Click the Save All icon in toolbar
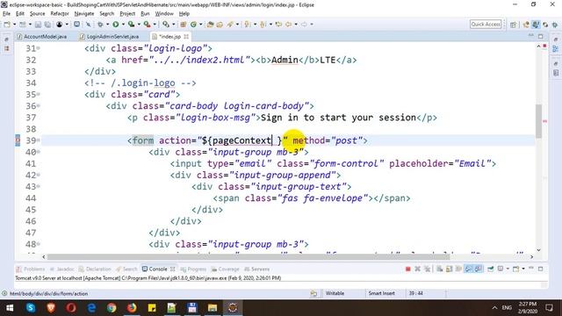Viewport: 562px width, 316px height. tap(47, 24)
